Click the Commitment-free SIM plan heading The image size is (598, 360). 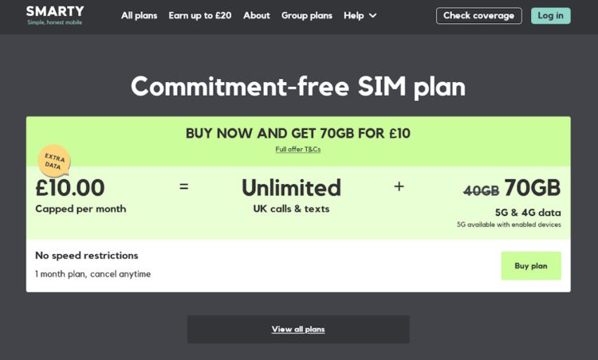tap(298, 86)
